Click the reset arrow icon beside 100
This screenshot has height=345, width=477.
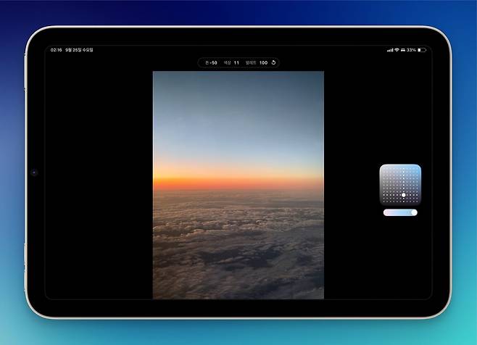tap(273, 63)
